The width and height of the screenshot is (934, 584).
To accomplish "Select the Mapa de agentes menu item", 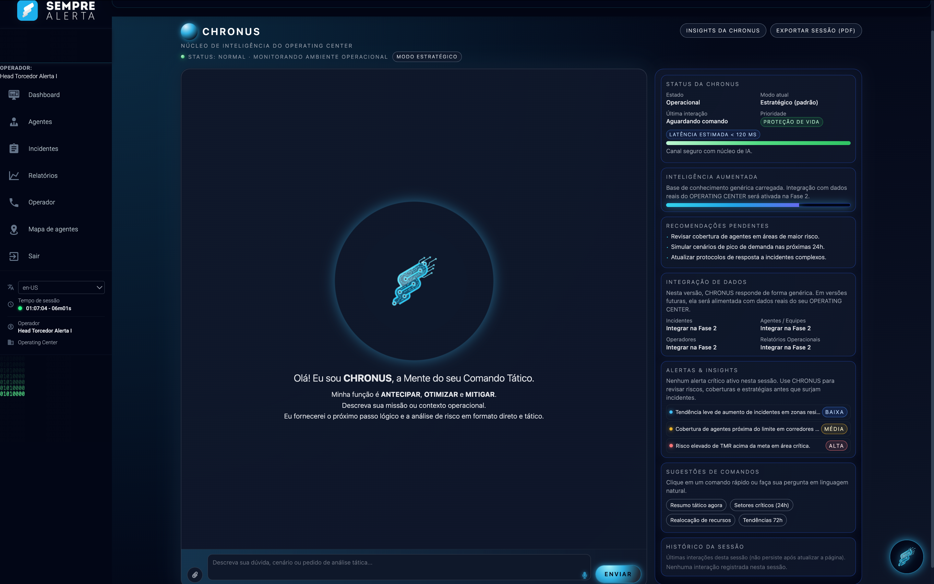I will [x=53, y=229].
